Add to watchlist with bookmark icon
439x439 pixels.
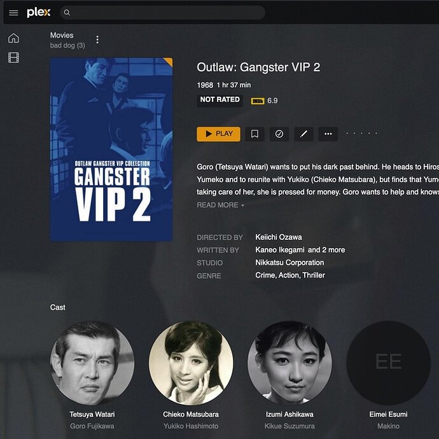(254, 134)
